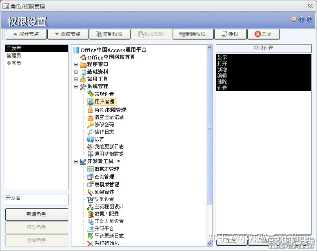317x251 pixels.
Task: Expand the 程序窗口 tree node
Action: coord(76,65)
